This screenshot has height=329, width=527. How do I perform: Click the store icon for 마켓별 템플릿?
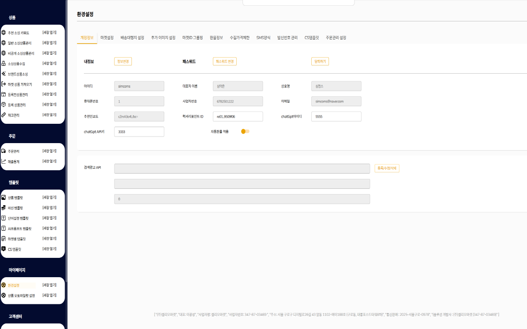coord(4,239)
